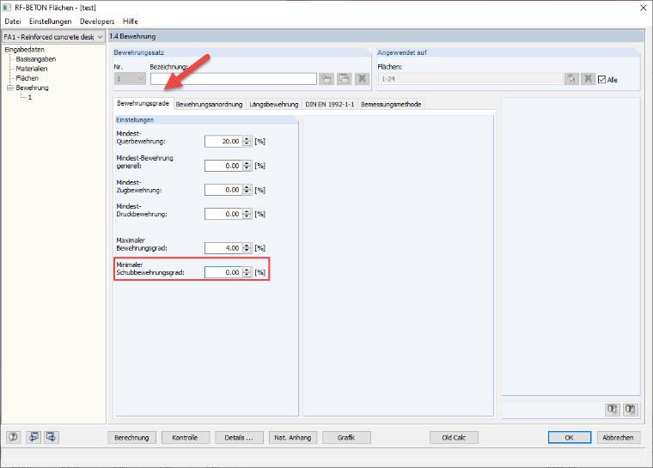
Task: Click Mindest-Bewehrung generell value field
Action: coord(223,166)
